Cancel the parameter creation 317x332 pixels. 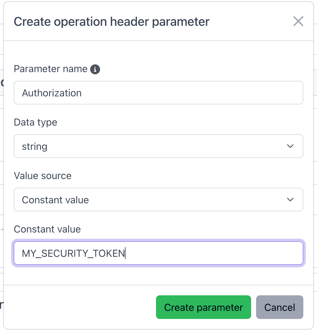[x=279, y=307]
